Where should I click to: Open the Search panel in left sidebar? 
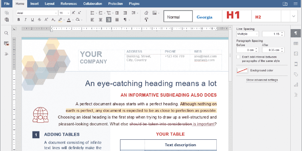point(6,33)
